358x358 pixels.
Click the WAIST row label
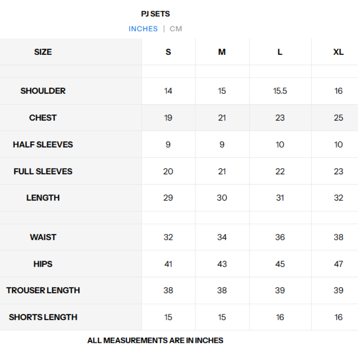click(43, 237)
